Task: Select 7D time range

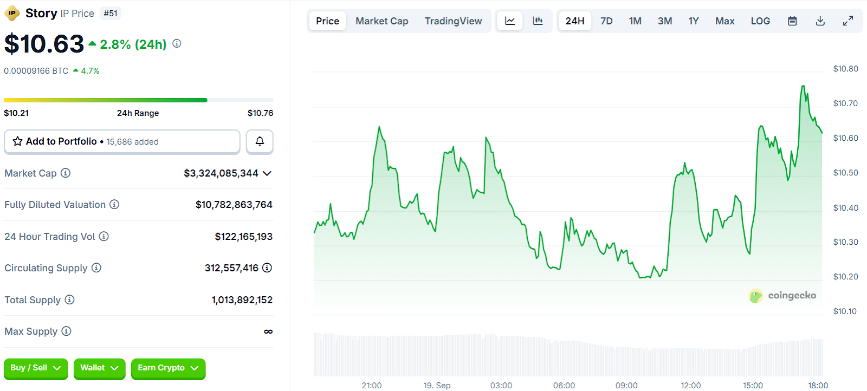Action: (x=606, y=21)
